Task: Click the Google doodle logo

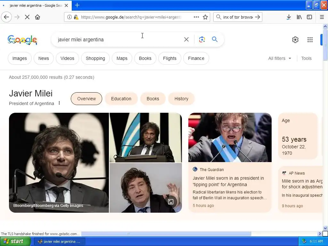Action: (22, 40)
